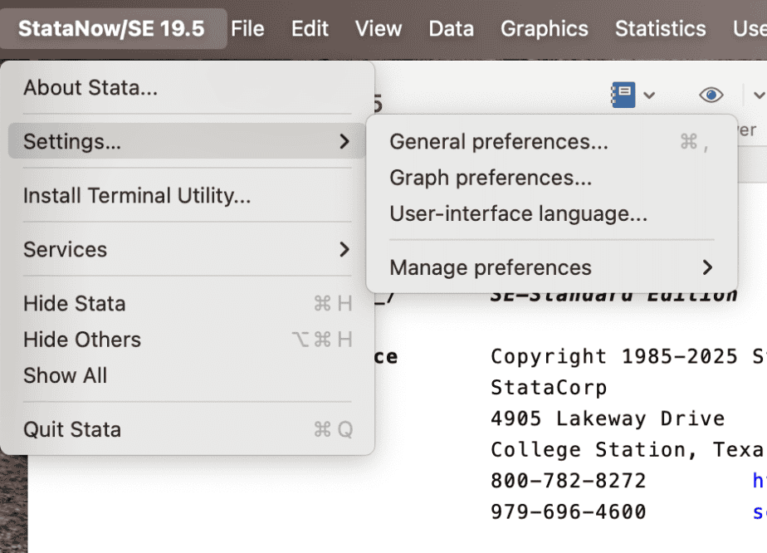Viewport: 767px width, 553px height.
Task: Expand the Manage preferences submenu
Action: coord(551,267)
